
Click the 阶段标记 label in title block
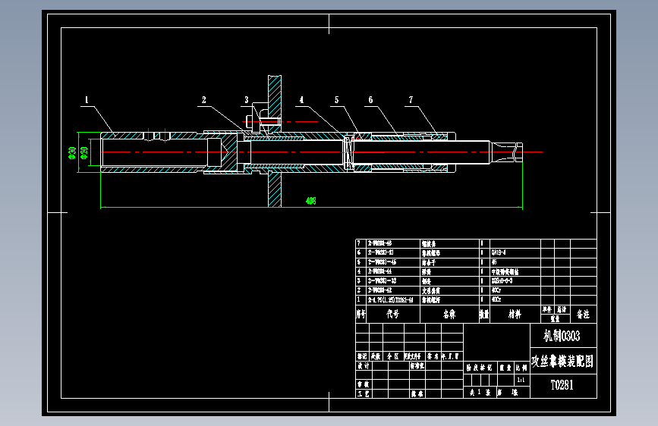click(x=479, y=368)
